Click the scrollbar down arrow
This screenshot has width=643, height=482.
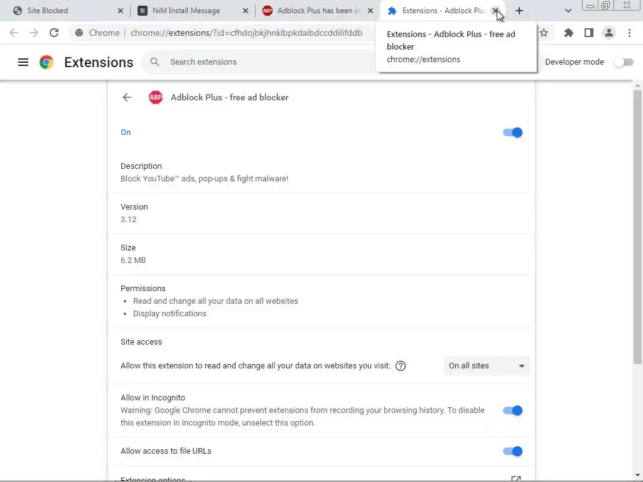point(637,476)
